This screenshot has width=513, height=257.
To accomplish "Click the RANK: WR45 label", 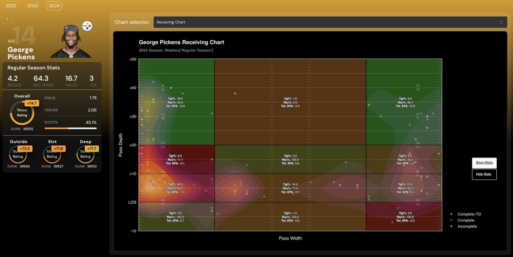I will (x=18, y=166).
